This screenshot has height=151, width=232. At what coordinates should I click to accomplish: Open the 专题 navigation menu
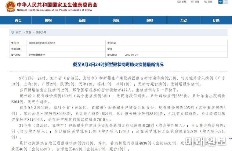coord(216,20)
